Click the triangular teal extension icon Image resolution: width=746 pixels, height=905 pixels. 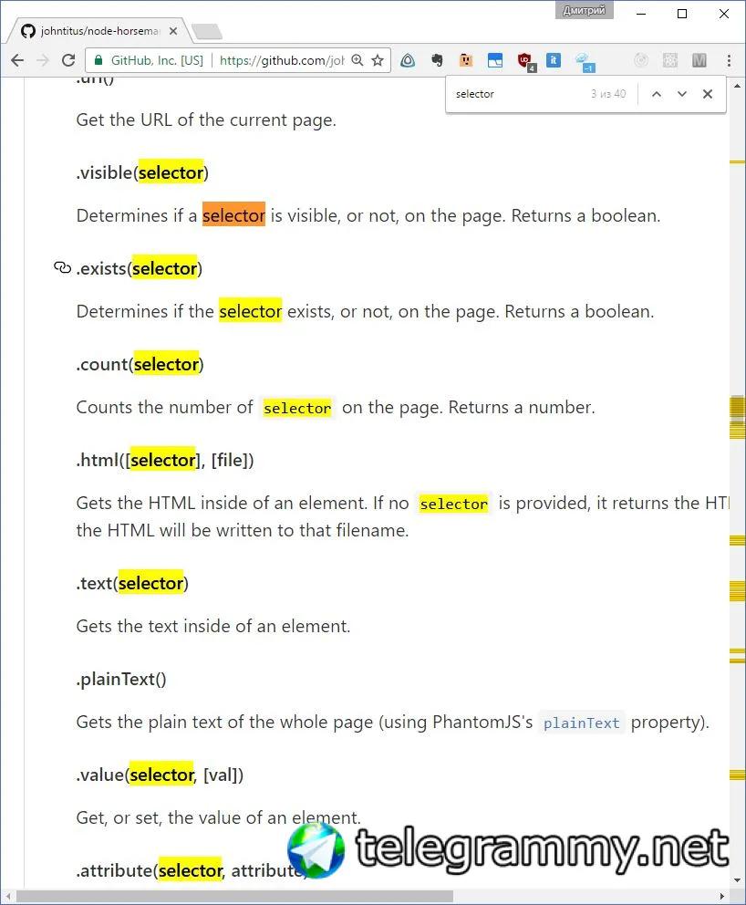[x=408, y=60]
